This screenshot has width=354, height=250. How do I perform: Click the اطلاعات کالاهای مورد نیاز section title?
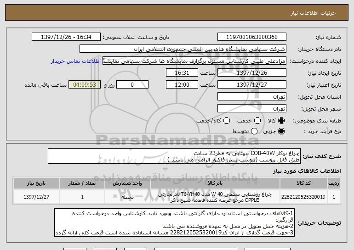[x=307, y=171]
